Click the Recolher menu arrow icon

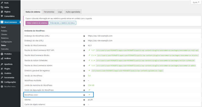tap(2, 86)
